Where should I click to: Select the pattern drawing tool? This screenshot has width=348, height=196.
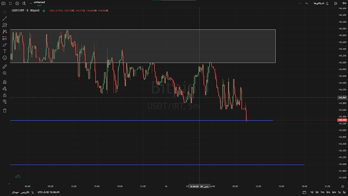pos(5,31)
